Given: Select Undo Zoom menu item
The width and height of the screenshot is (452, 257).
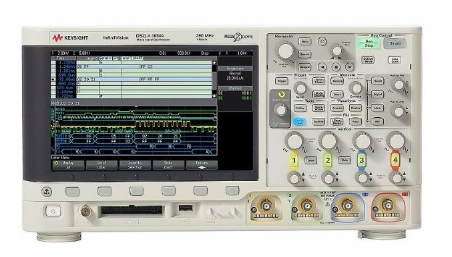Looking at the screenshot, I should pyautogui.click(x=168, y=164).
